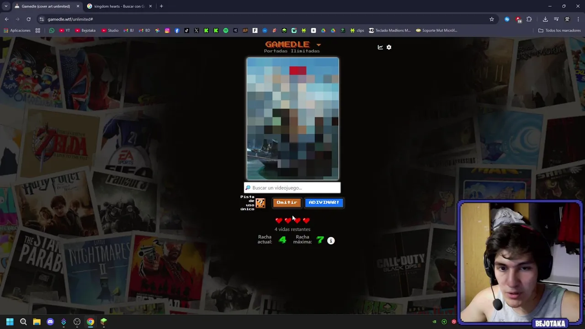
Task: Open the Studio bookmark
Action: point(110,31)
